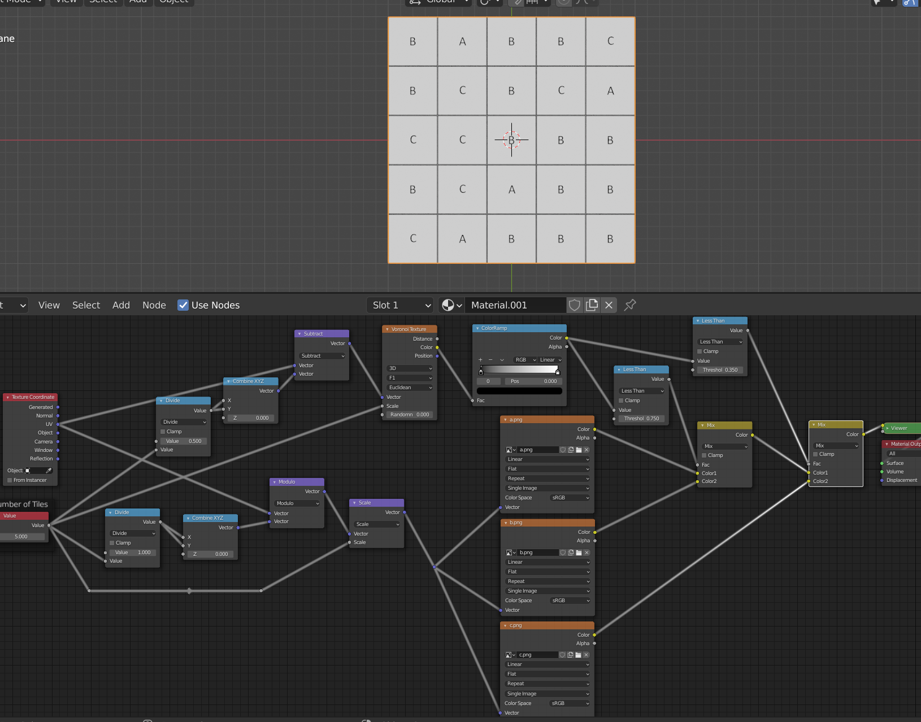Add a color stop in the ColorRamp node
This screenshot has width=921, height=722.
coord(480,360)
